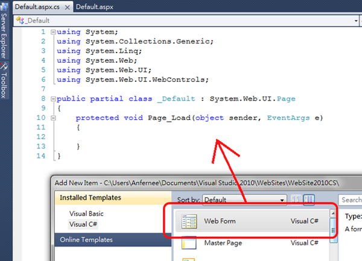Click the Page base class name
Viewport: 362px width, 261px height.
click(286, 99)
